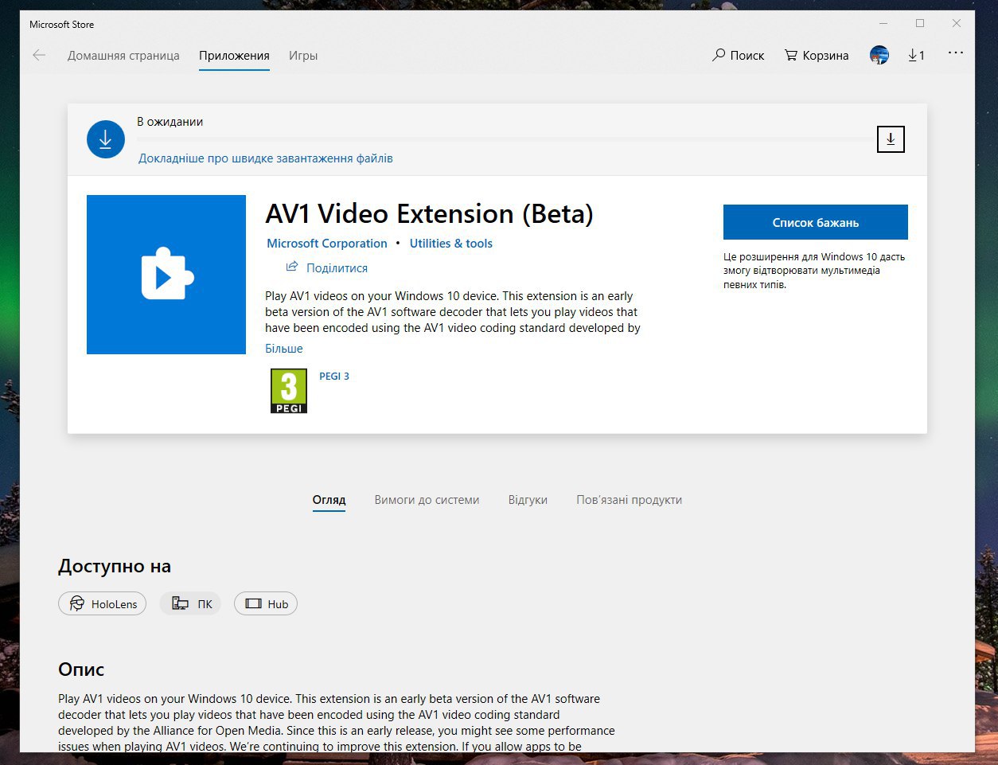
Task: Close the Microsoft Store window
Action: click(x=957, y=24)
